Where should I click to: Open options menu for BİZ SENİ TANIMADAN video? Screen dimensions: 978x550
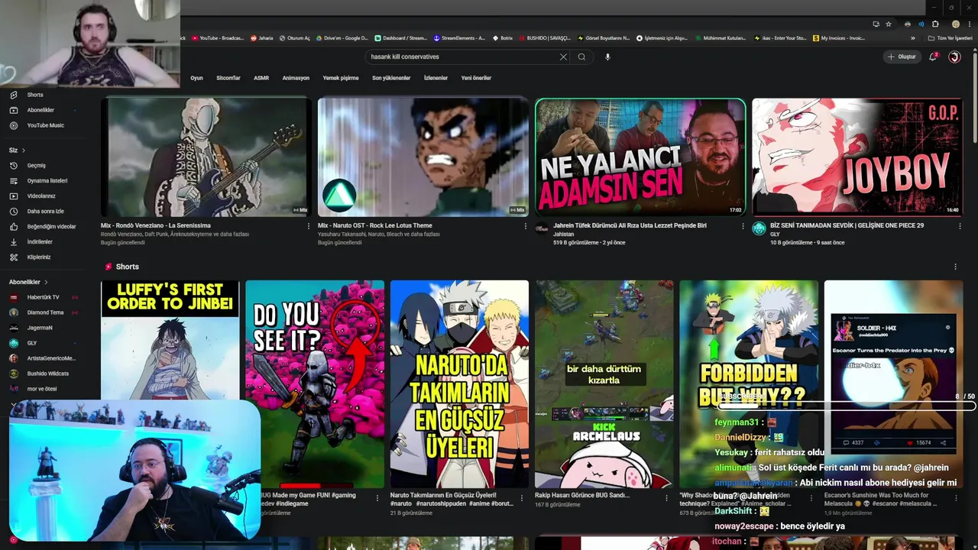960,226
